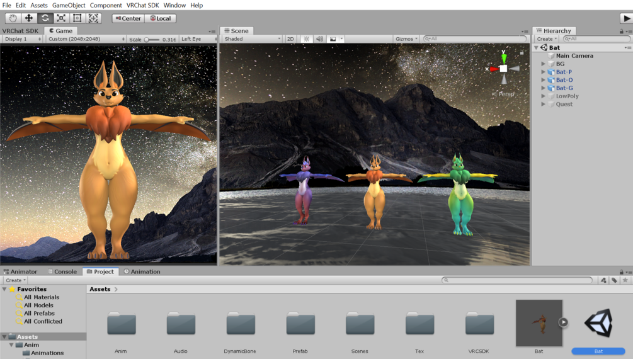Viewport: 633px width, 359px height.
Task: Switch to VRChat SDK tab
Action: point(20,31)
